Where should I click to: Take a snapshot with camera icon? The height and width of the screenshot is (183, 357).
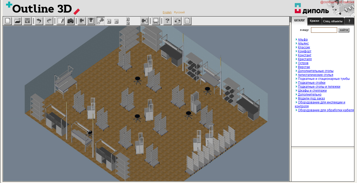point(71,21)
